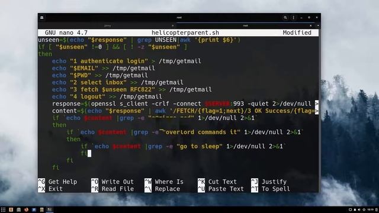Image resolution: width=379 pixels, height=213 pixels.
Task: Click the "overlord commands it" string
Action: click(201, 132)
